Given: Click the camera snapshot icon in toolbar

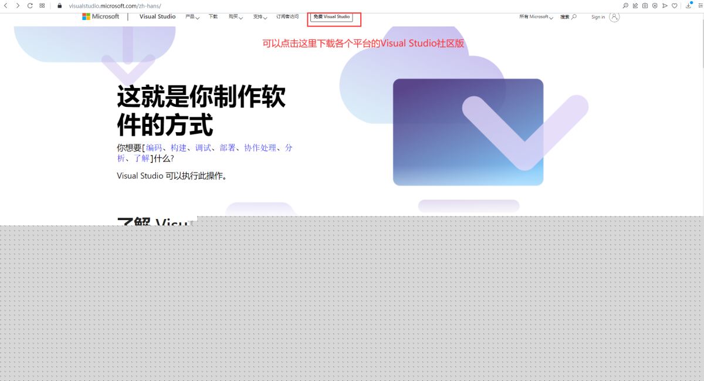Looking at the screenshot, I should (x=645, y=5).
